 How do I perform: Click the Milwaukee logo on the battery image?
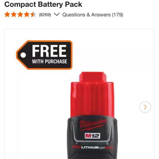pos(93,125)
